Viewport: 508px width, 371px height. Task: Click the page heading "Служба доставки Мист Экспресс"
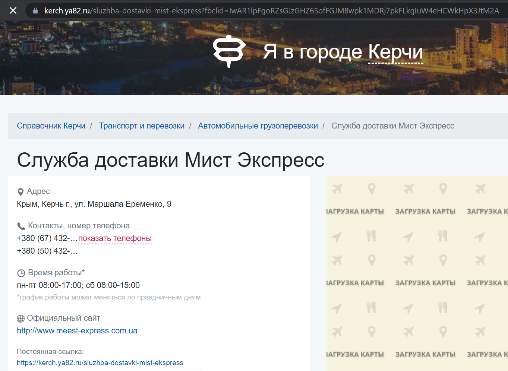171,160
